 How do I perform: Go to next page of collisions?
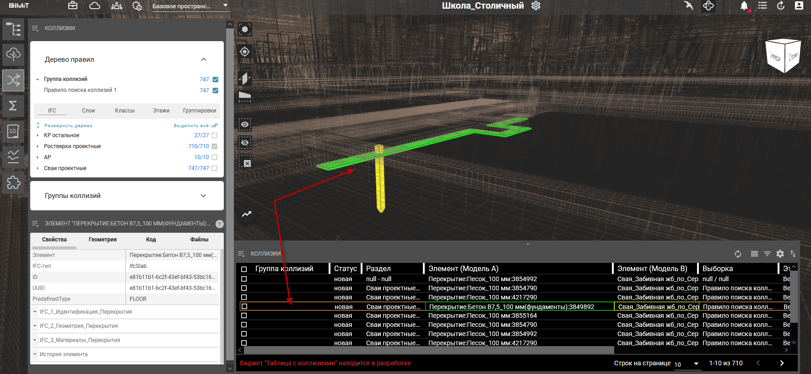pyautogui.click(x=782, y=363)
